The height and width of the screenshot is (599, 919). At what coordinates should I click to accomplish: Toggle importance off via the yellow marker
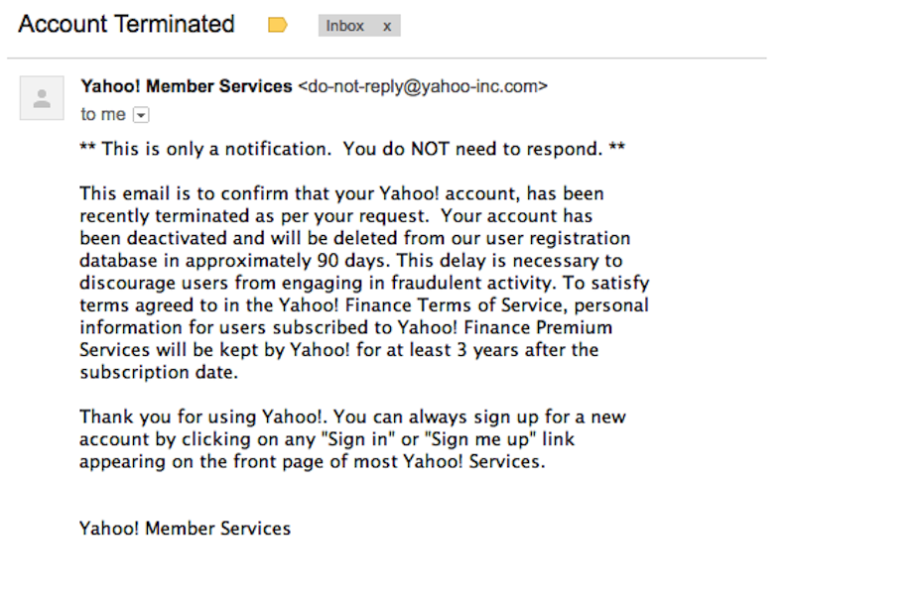click(275, 24)
